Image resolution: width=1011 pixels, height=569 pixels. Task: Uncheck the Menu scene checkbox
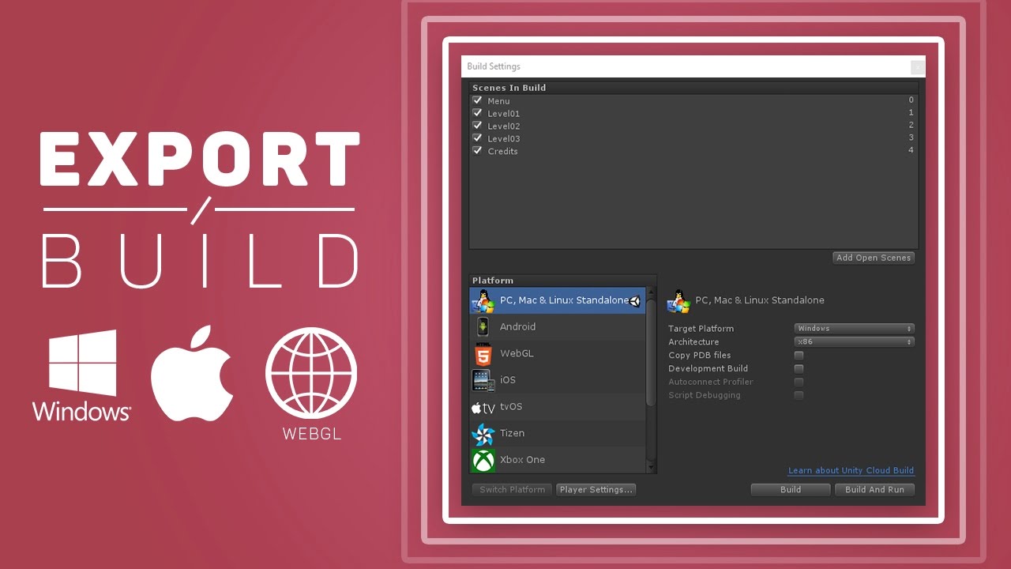pyautogui.click(x=477, y=100)
